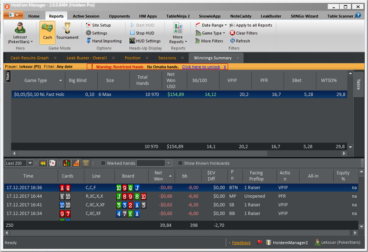Click the red flag icon in status bar
368x252 pixels.
[x=259, y=242]
